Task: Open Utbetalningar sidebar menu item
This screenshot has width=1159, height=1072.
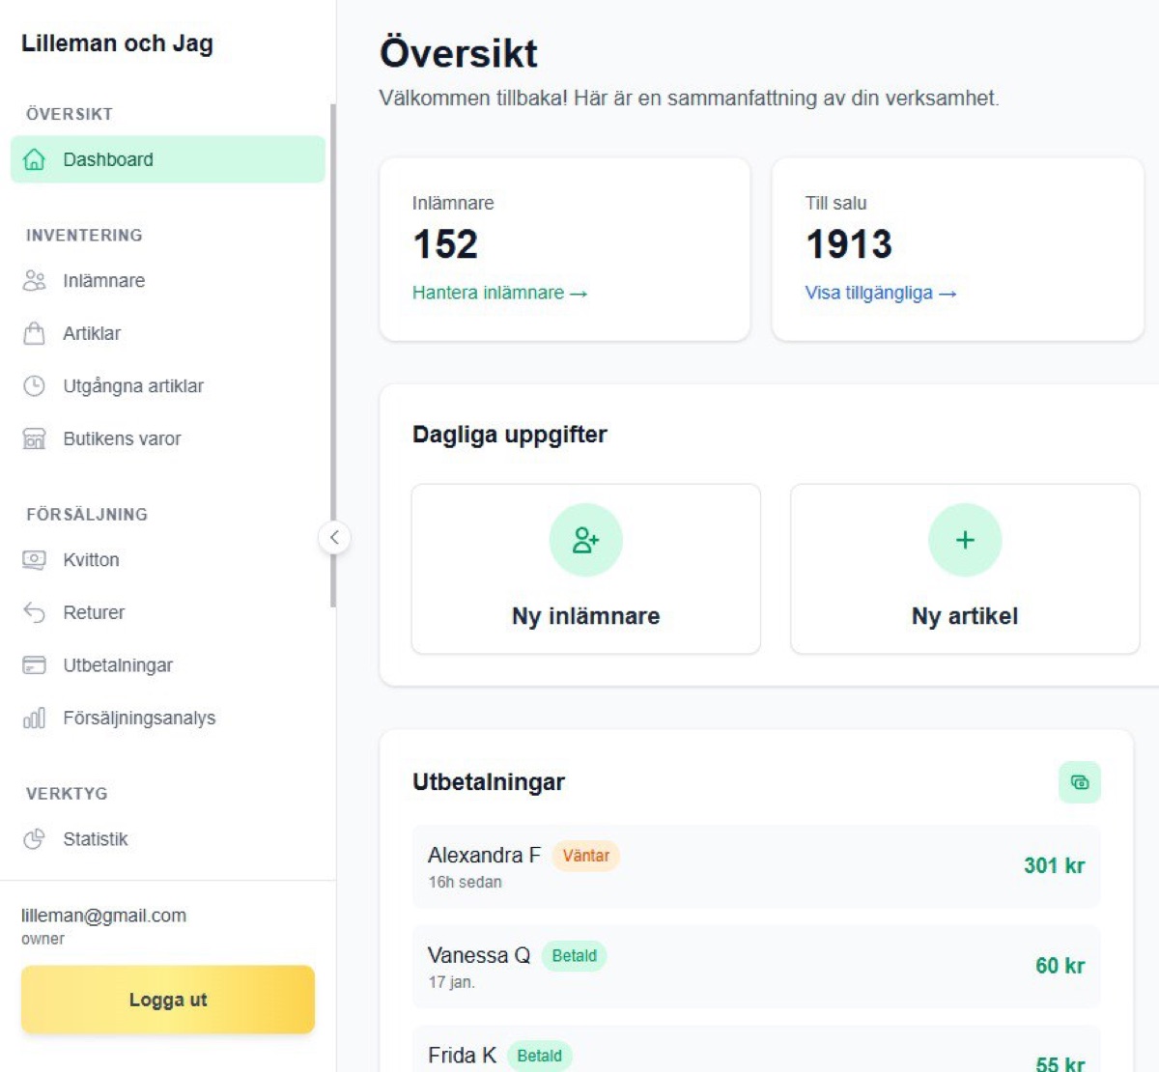Action: (x=168, y=665)
